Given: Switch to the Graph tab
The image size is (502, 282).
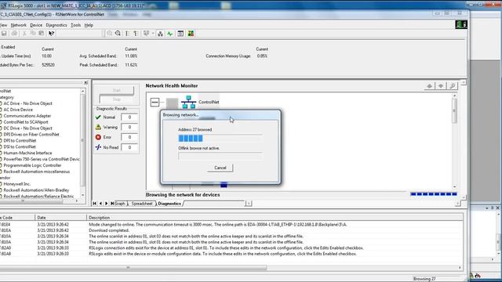Looking at the screenshot, I should click(120, 204).
